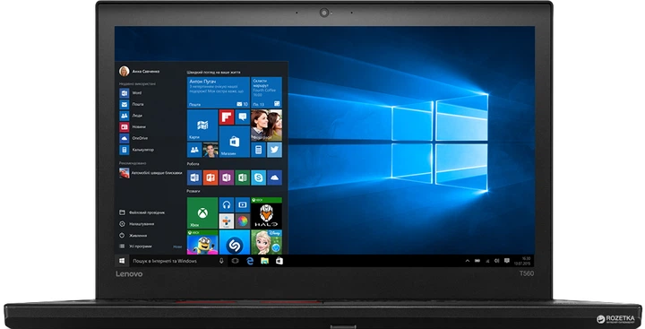Launch Microsoft Edge from the taskbar
This screenshot has width=645, height=329.
[x=250, y=261]
